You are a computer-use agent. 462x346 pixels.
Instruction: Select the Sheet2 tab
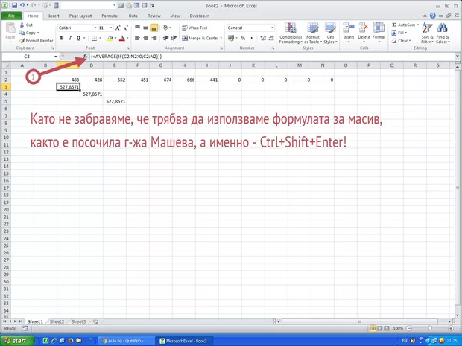pyautogui.click(x=57, y=321)
